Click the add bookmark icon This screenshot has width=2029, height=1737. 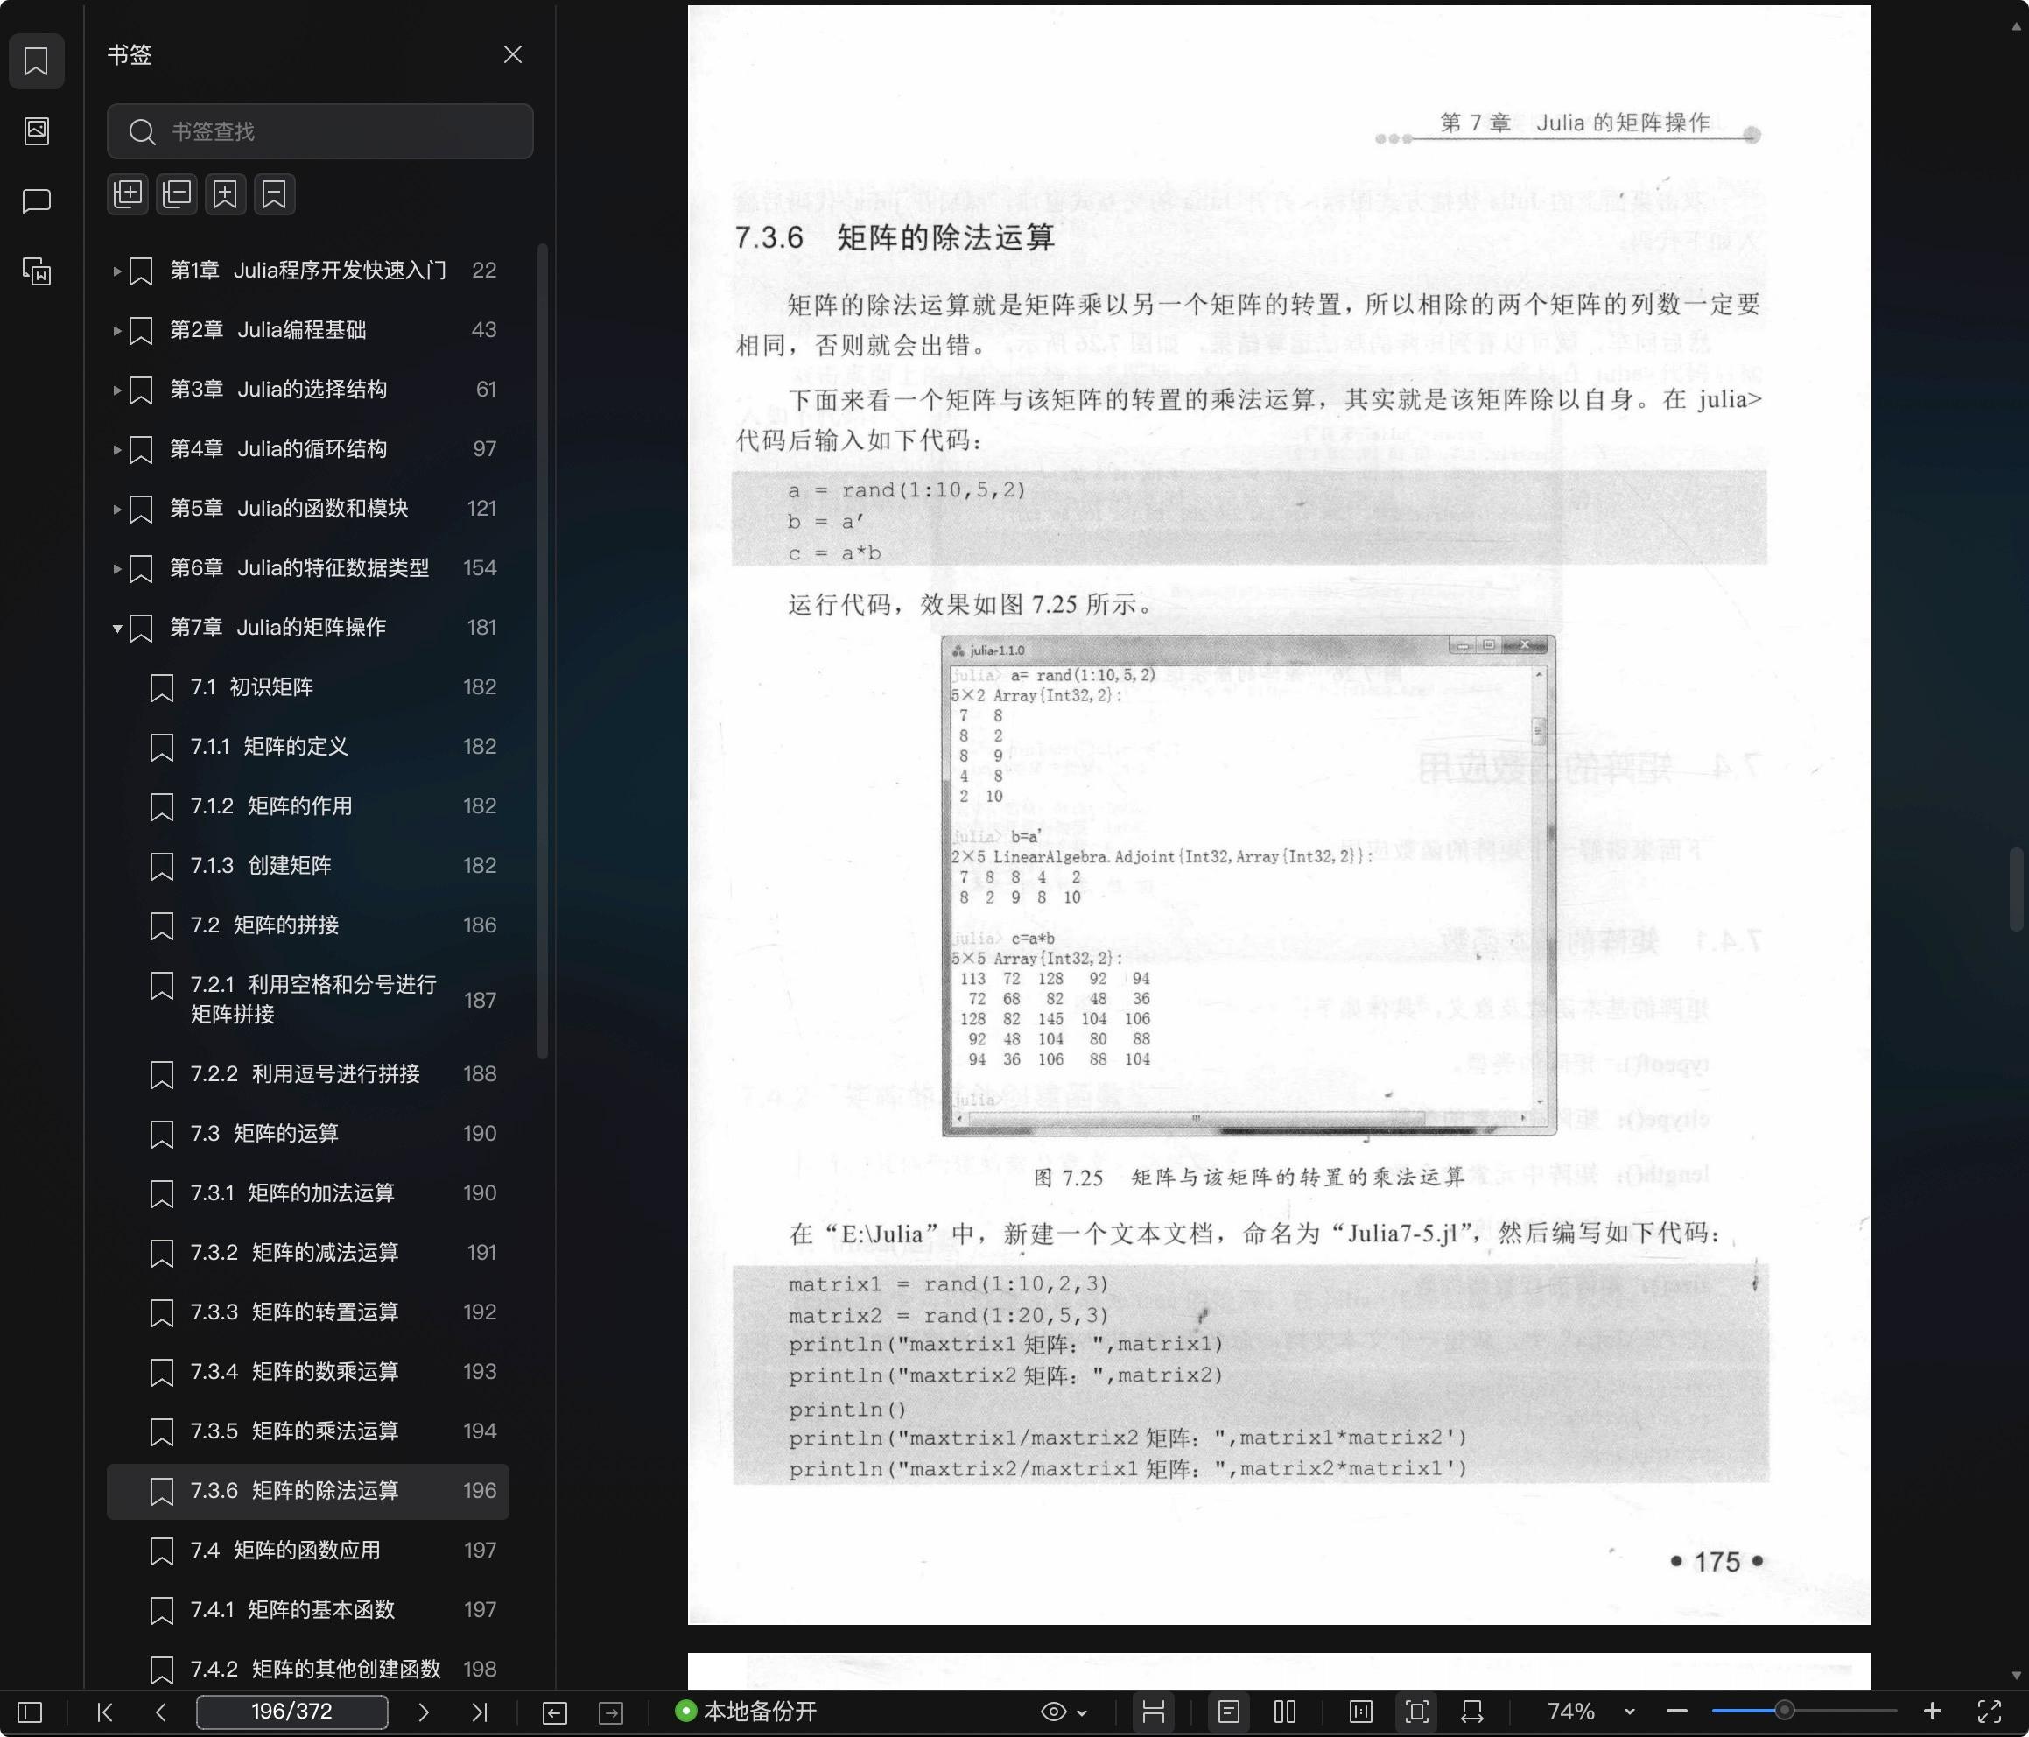(225, 194)
